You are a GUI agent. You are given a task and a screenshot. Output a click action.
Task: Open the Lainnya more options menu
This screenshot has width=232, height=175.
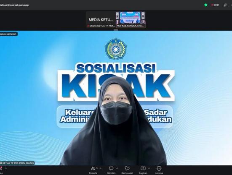point(159,170)
